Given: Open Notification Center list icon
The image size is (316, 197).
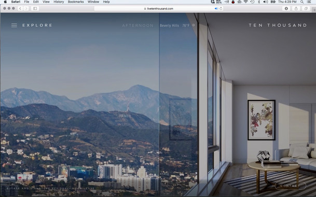Looking at the screenshot, I should pos(309,2).
